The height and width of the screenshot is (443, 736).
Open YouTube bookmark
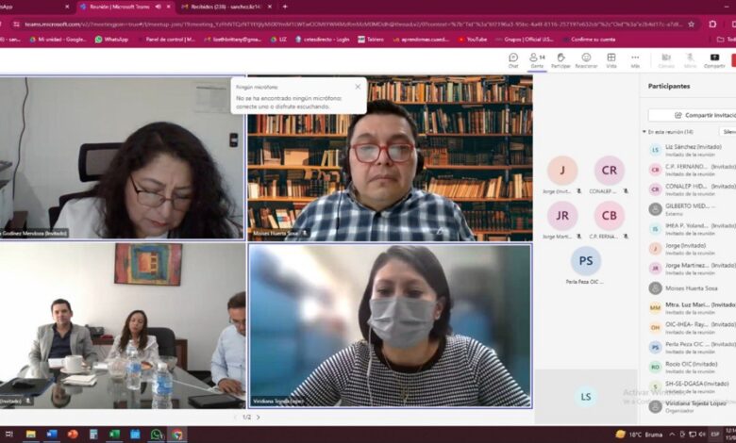[x=473, y=40]
